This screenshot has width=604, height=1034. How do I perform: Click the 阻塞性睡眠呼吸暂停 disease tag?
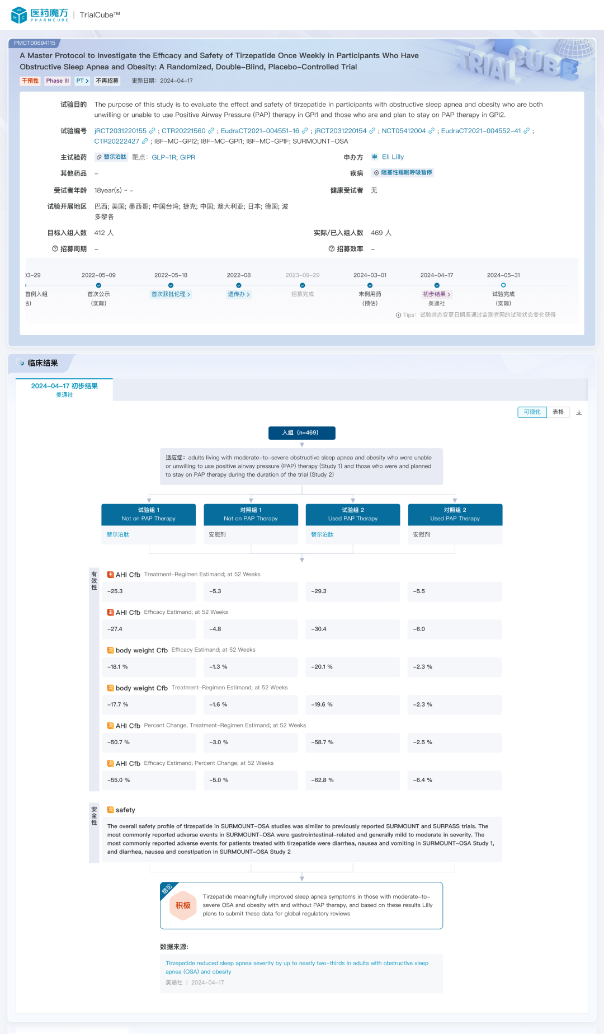click(403, 173)
